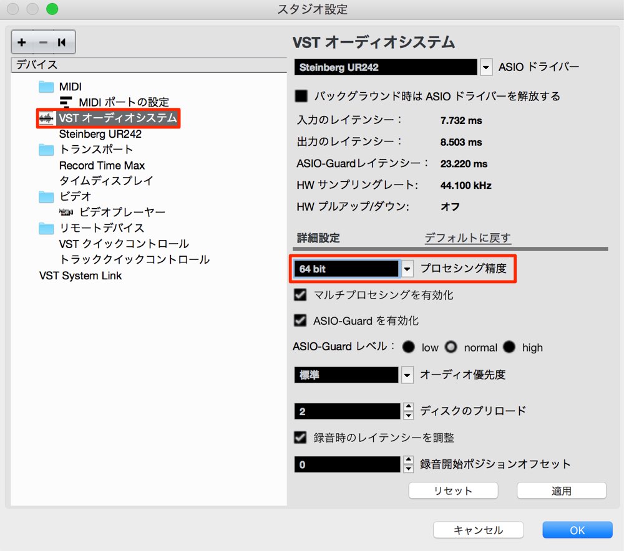Click the MIDI ポートの設定 port icon
624x551 pixels.
point(66,102)
